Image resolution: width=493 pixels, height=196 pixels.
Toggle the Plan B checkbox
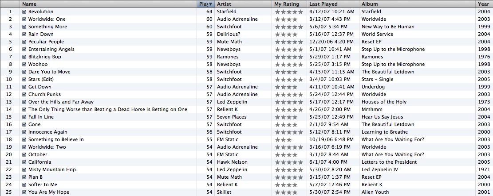[x=24, y=177]
